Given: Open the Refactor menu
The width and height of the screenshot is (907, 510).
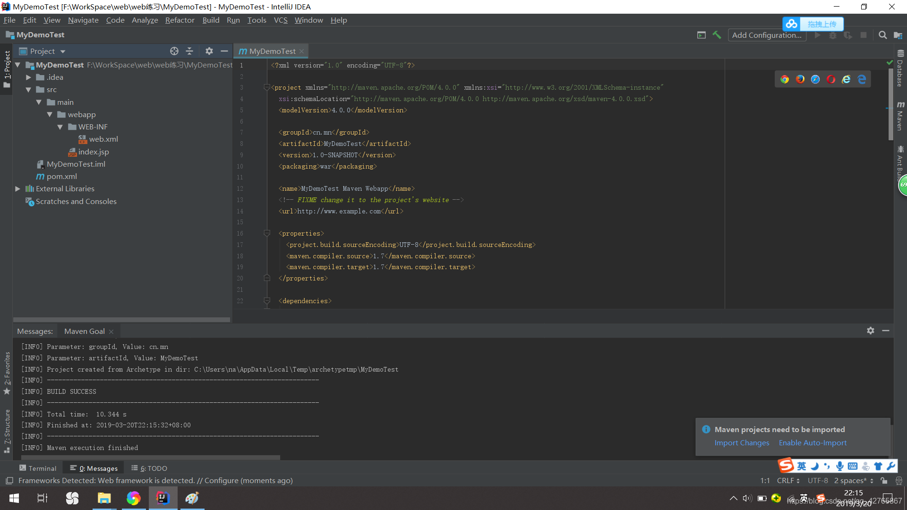Looking at the screenshot, I should click(180, 20).
